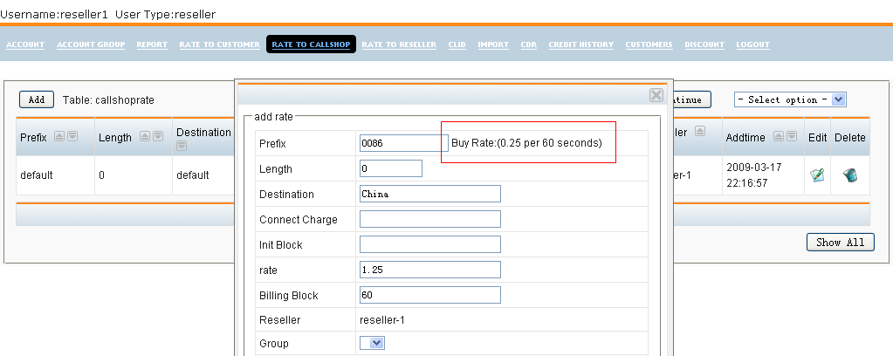Sort Addtime column descending

(x=792, y=137)
